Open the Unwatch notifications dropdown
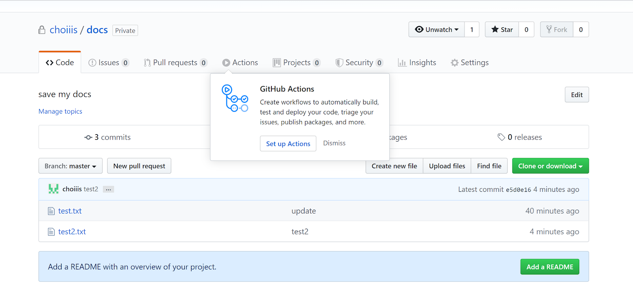This screenshot has height=303, width=633. (x=436, y=30)
